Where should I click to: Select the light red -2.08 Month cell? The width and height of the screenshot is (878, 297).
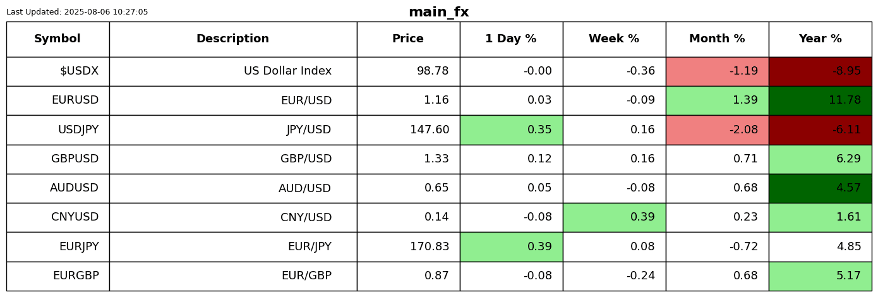(717, 130)
